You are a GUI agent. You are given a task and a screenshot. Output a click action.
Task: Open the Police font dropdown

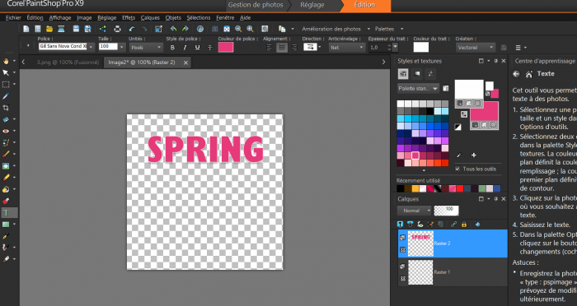[x=91, y=47]
